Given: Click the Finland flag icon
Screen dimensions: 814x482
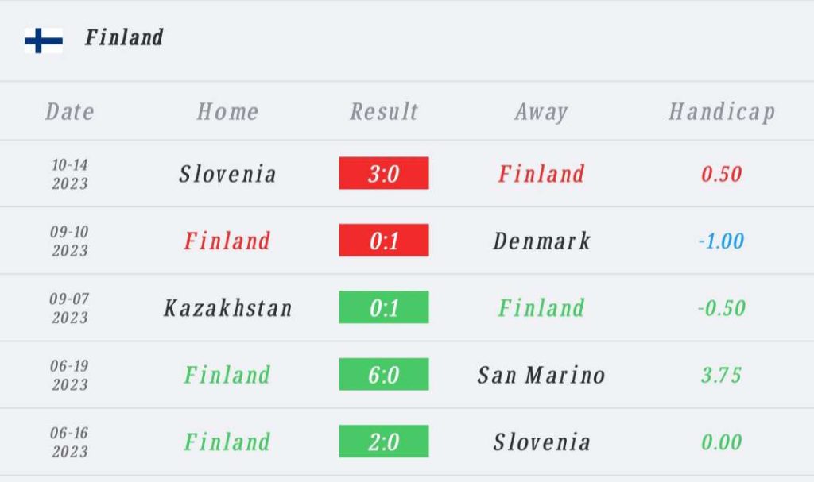Looking at the screenshot, I should click(x=44, y=40).
